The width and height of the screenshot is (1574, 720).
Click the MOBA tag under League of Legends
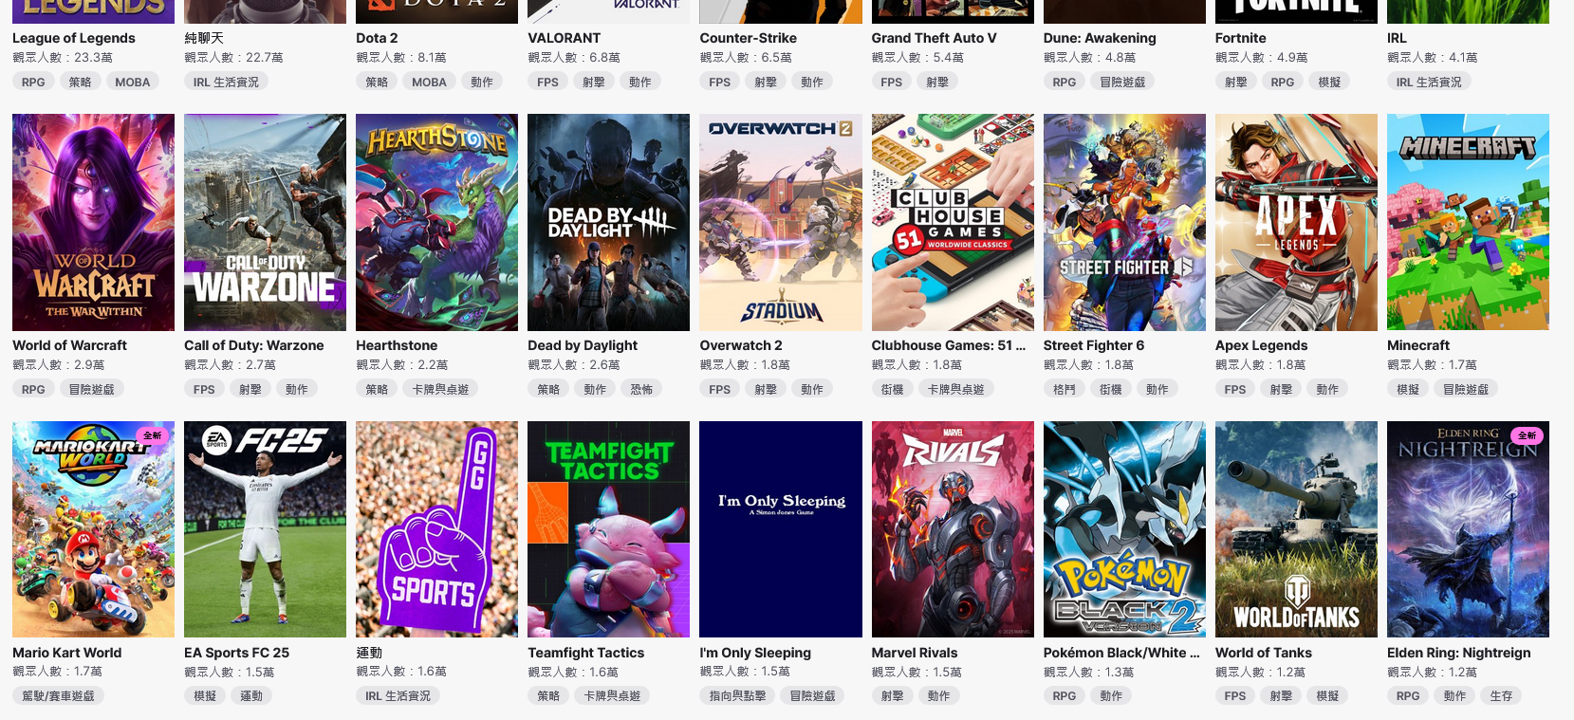click(x=133, y=82)
